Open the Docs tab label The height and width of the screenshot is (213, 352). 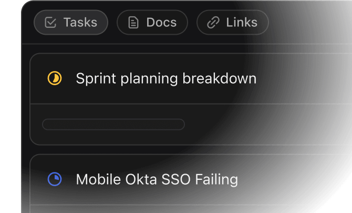[161, 23]
